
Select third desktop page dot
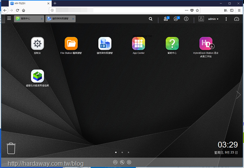coord(128,152)
